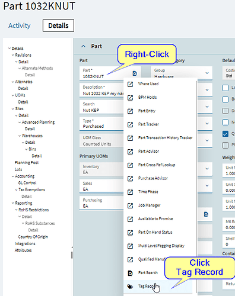The image size is (235, 296).
Task: Click the Part Search magnifier icon
Action: 130,273
